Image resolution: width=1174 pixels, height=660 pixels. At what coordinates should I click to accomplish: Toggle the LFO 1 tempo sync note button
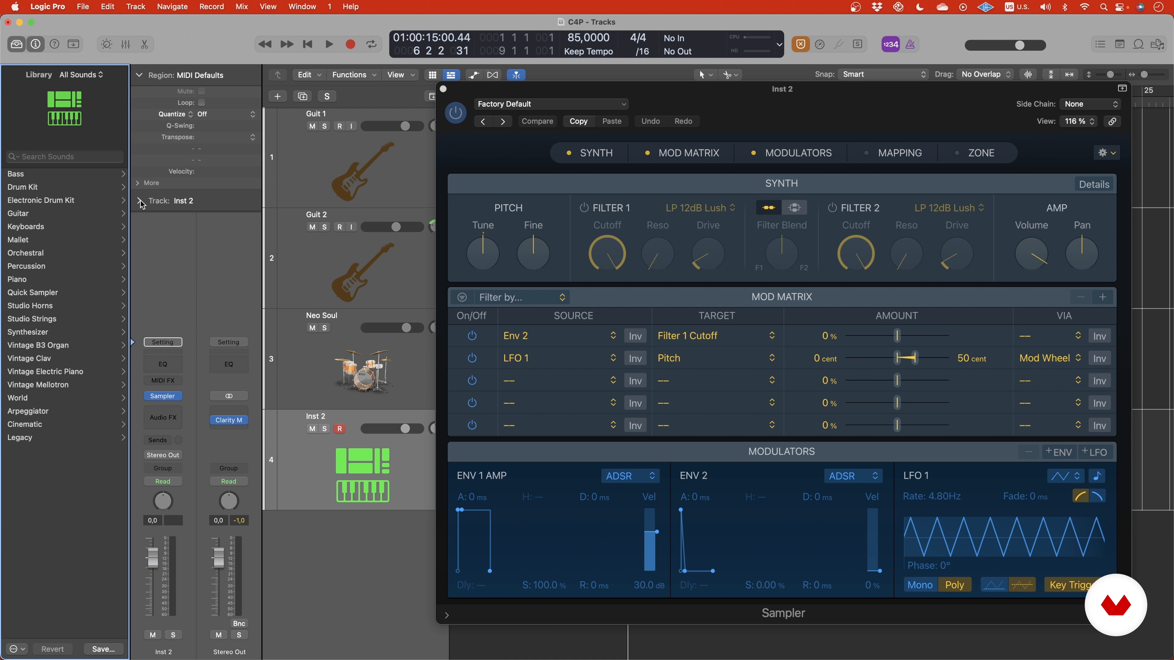[x=1098, y=476]
